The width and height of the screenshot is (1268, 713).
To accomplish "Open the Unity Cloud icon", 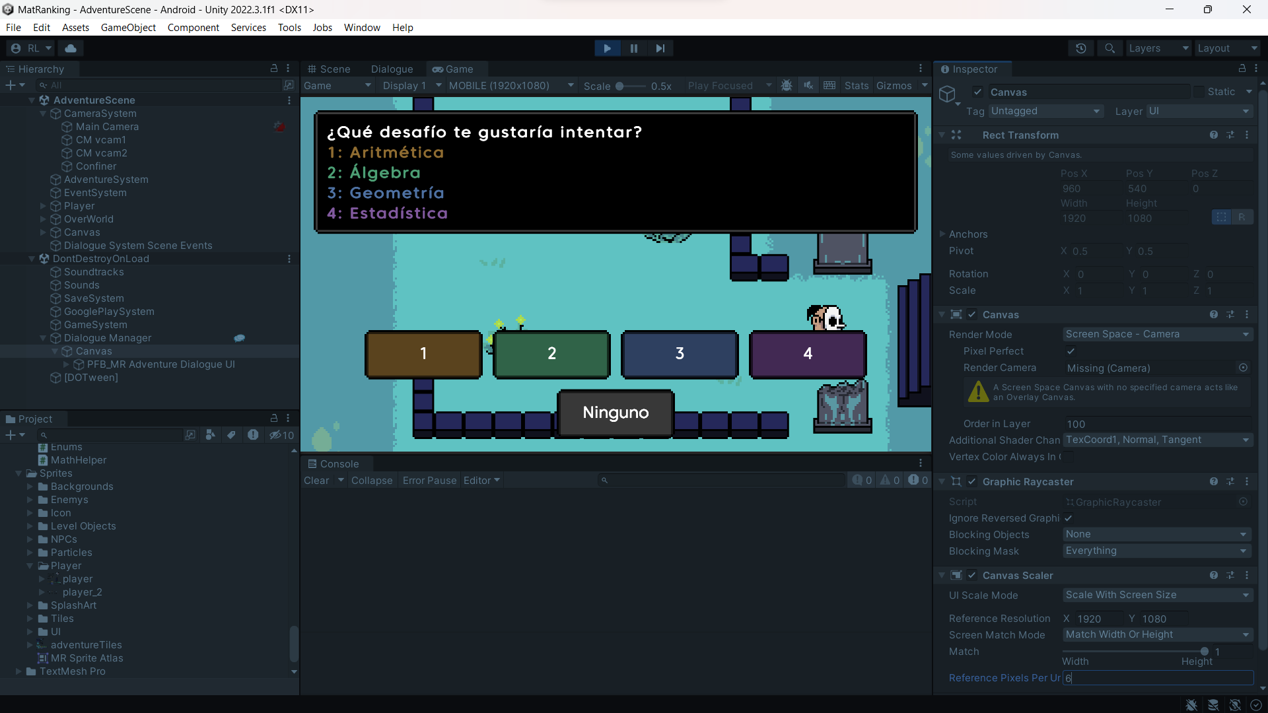I will 71,48.
